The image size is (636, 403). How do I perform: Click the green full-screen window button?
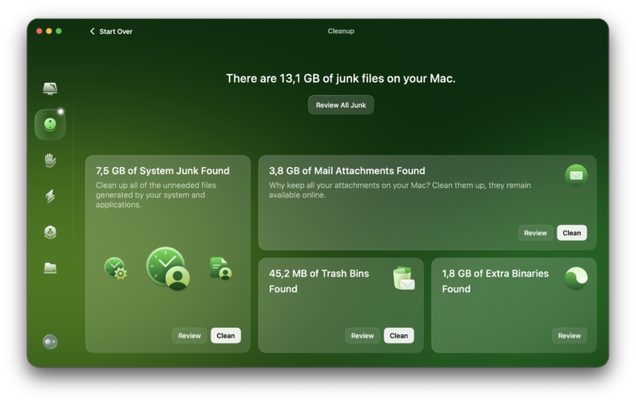59,31
